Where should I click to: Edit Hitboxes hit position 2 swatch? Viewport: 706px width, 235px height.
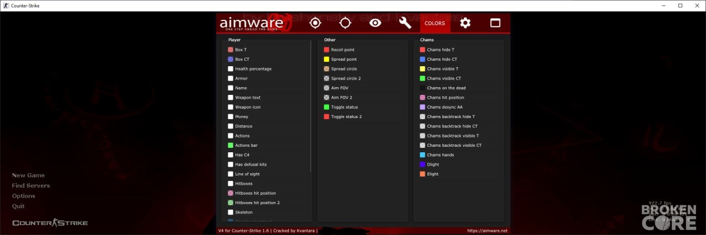point(231,202)
